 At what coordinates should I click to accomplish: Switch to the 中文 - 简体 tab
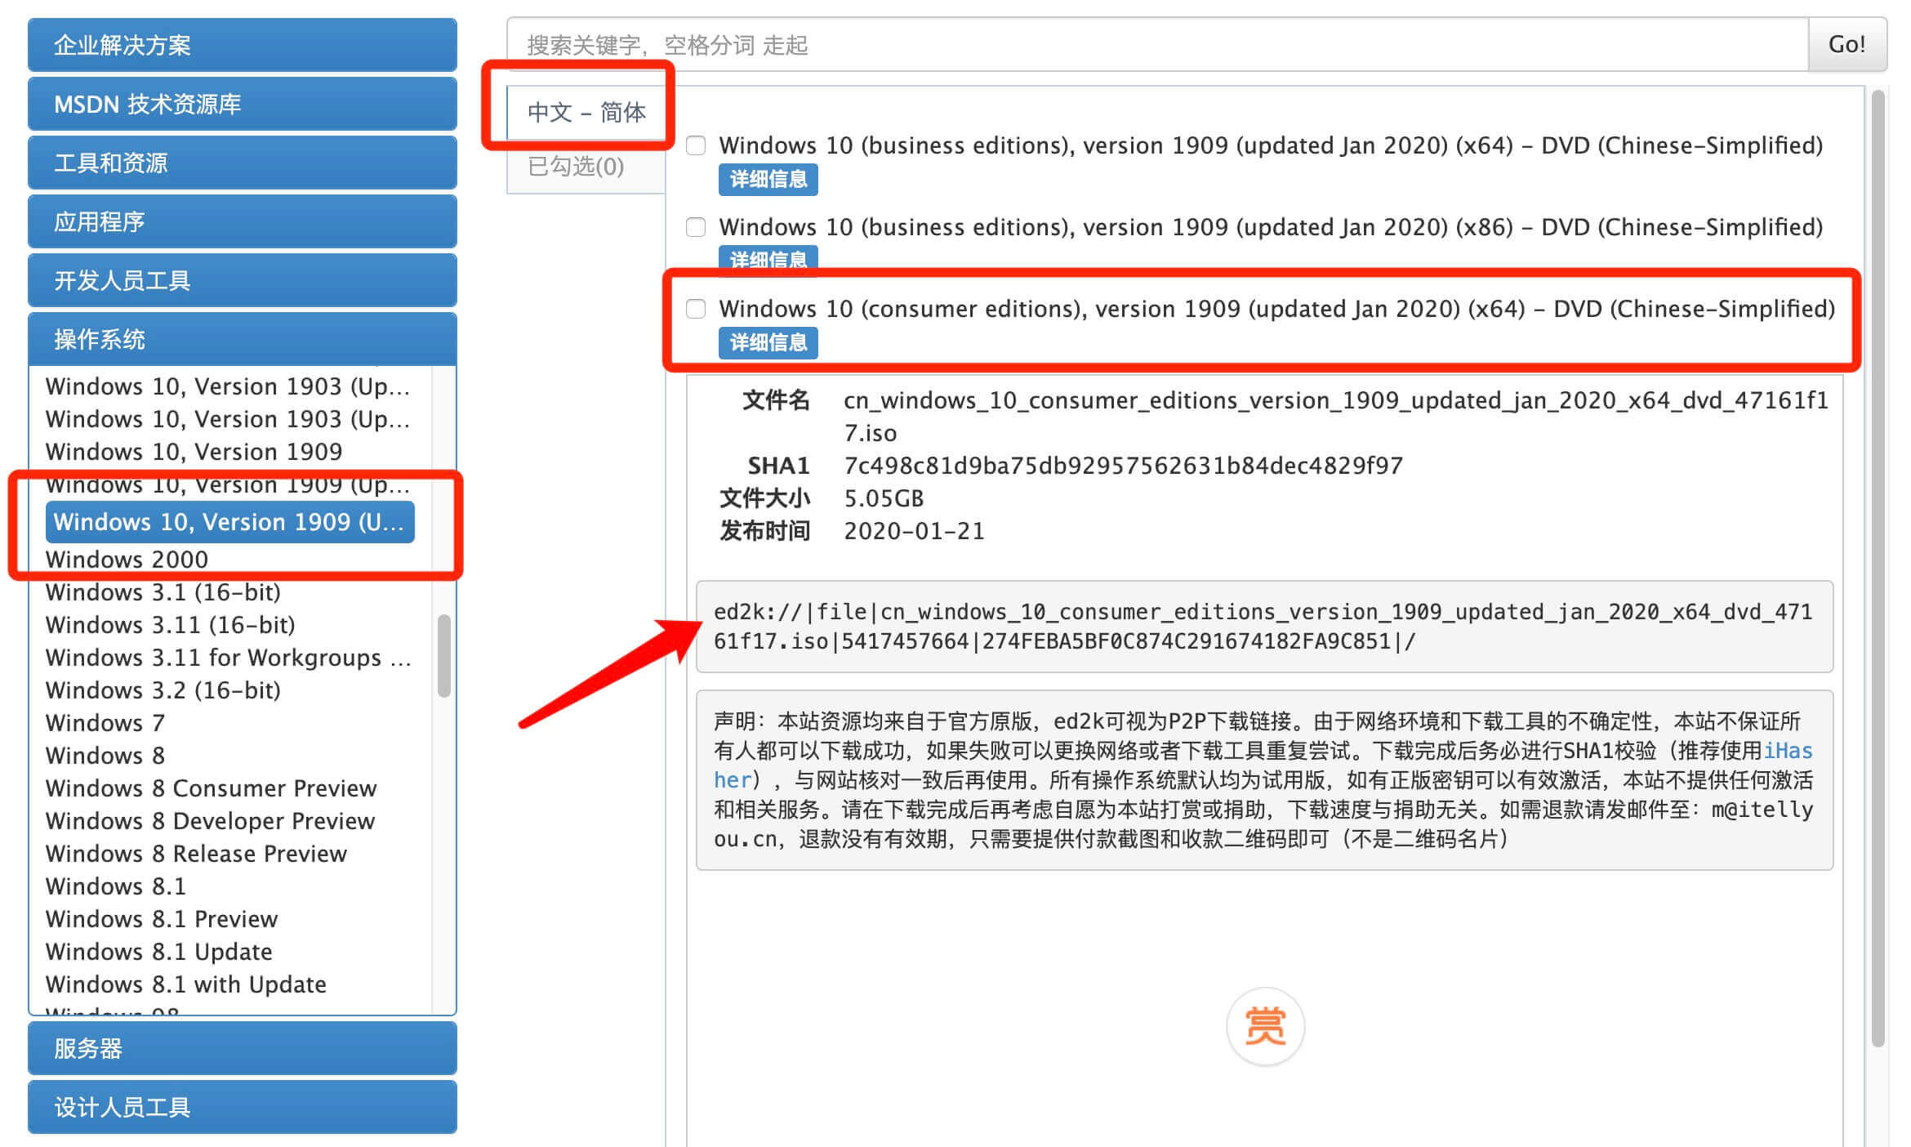[586, 112]
